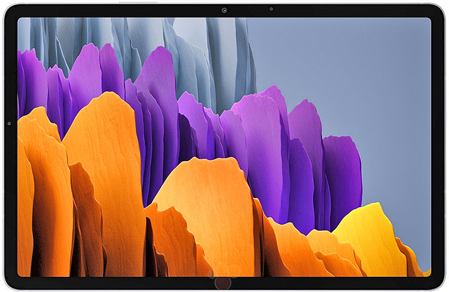The image size is (449, 292).
Task: Tap the small sensor dot on left bezel
Action: 9,124
